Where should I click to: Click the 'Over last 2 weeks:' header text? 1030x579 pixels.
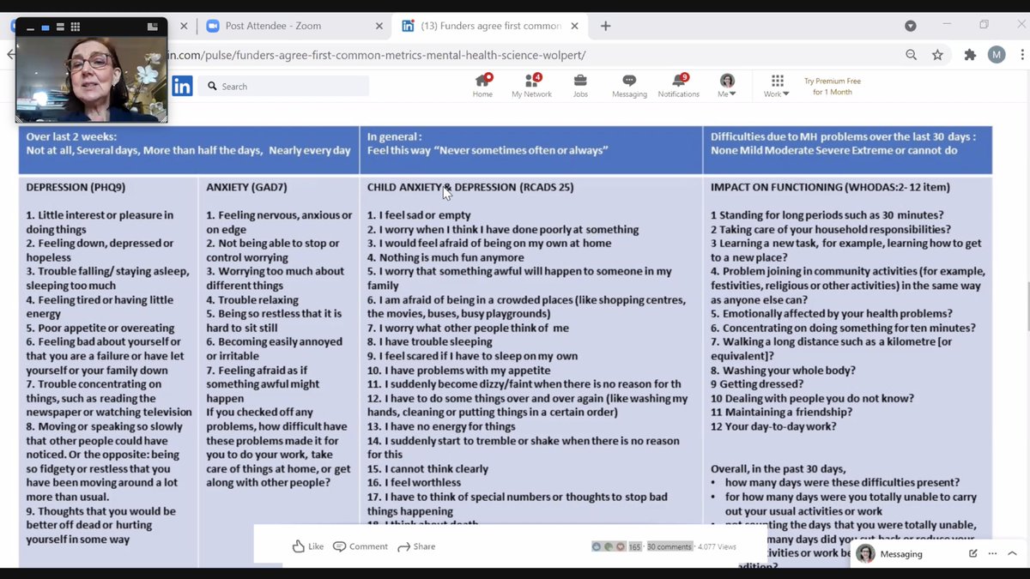coord(71,136)
